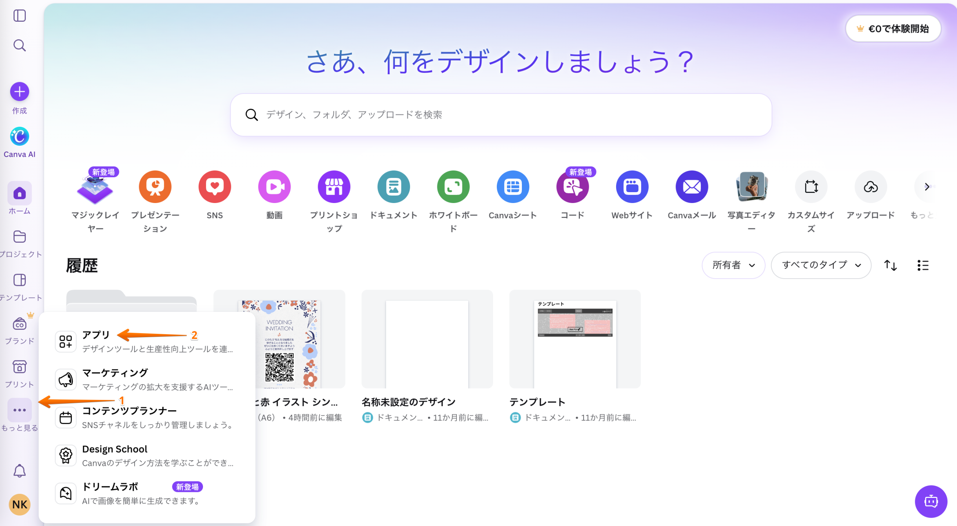Open the NK account avatar
Viewport: 957px width, 526px height.
[x=19, y=504]
